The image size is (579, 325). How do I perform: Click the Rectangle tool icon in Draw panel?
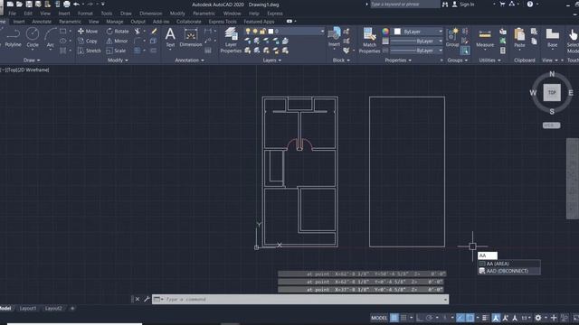click(63, 32)
